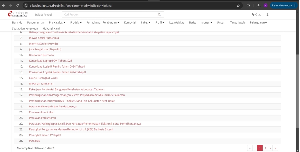Open Jasa Pengiriman (Ekspedisi) link

click(x=45, y=49)
